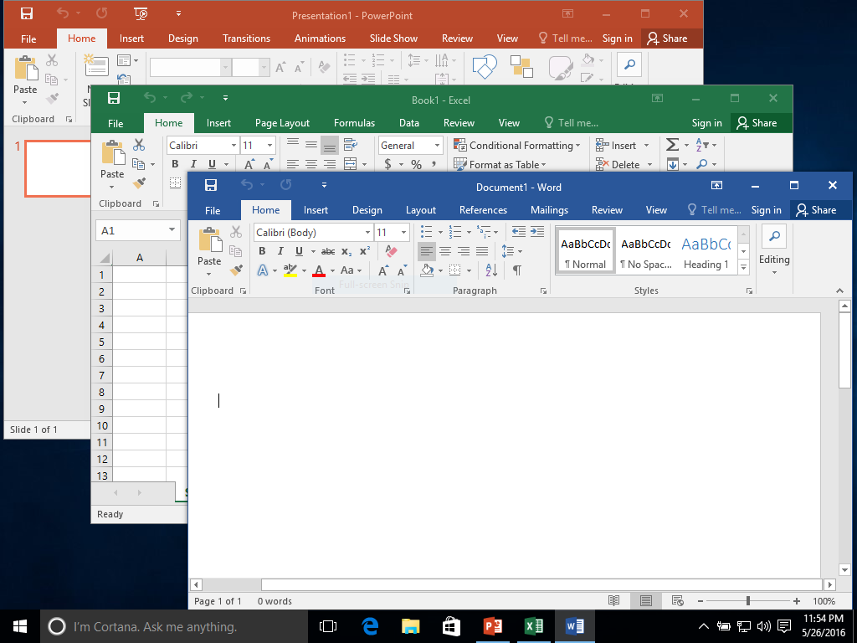Click Numbering list icon in Word

coord(455,232)
